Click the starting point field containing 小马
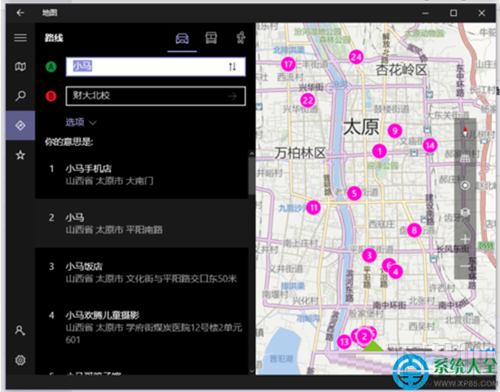 coord(156,67)
